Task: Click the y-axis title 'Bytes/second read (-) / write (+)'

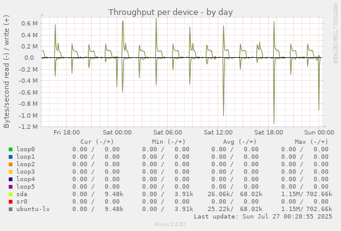Action: click(x=6, y=72)
